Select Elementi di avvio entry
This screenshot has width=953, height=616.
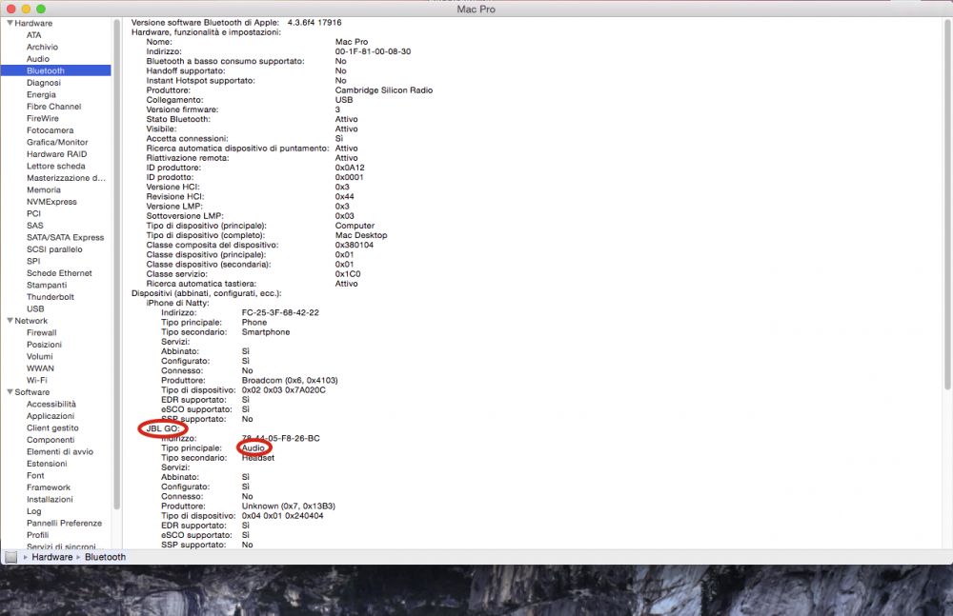click(x=59, y=452)
